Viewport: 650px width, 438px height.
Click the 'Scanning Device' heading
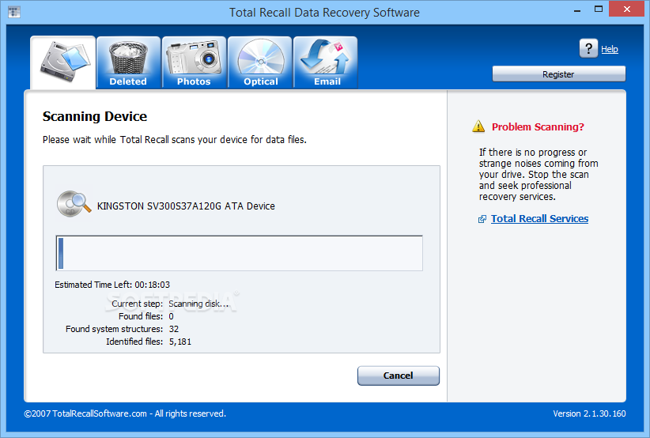click(x=95, y=116)
